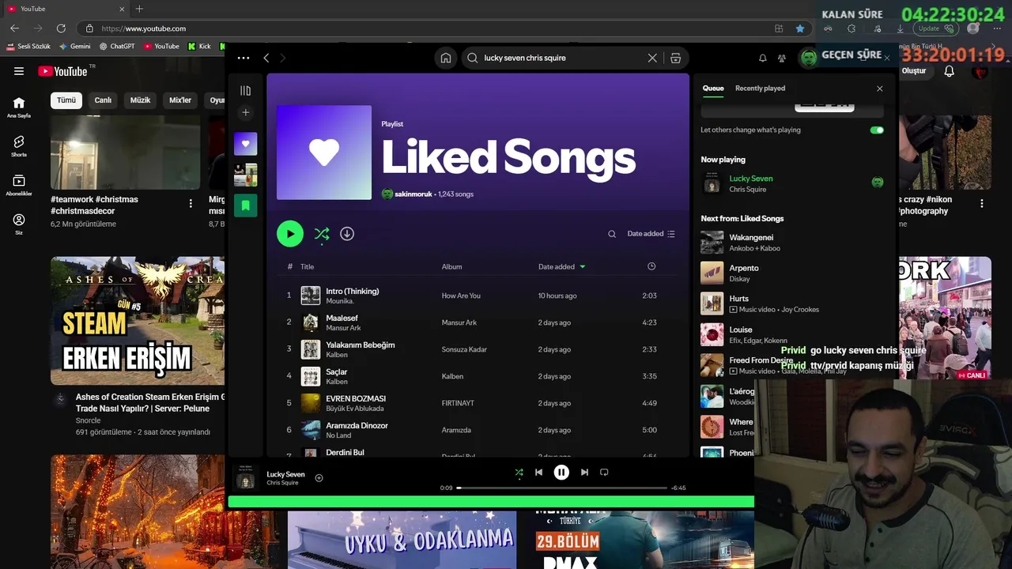
Task: Pause the current track
Action: click(561, 473)
